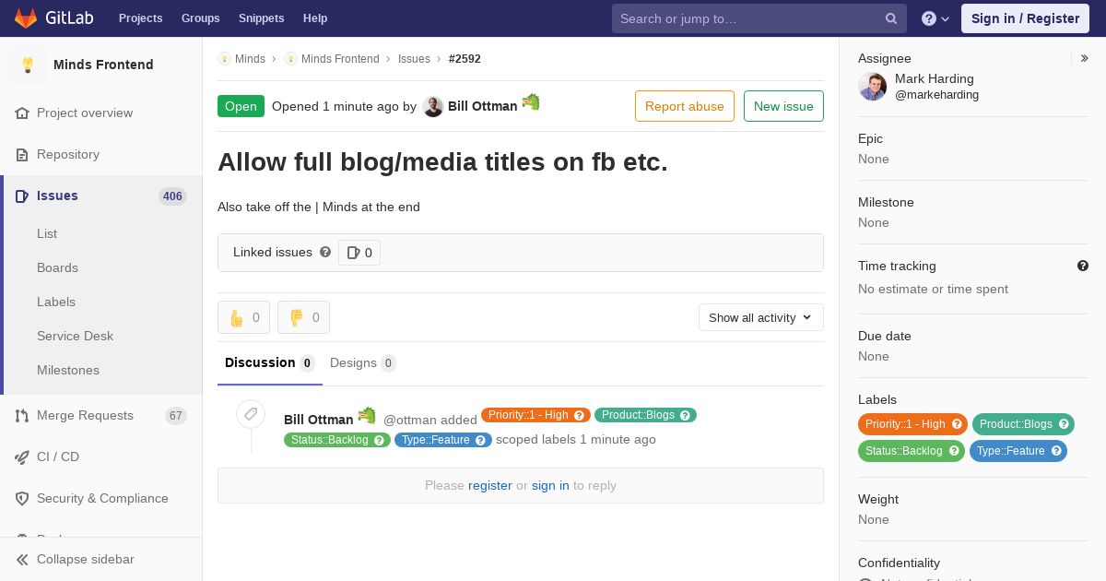Click the New issue button
Image resolution: width=1106 pixels, height=581 pixels.
(783, 106)
